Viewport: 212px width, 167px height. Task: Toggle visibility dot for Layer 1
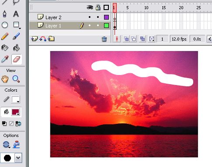pyautogui.click(x=90, y=25)
